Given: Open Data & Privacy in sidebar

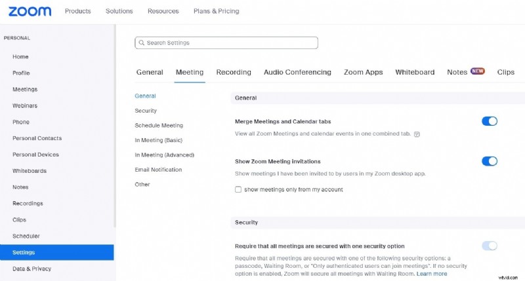Looking at the screenshot, I should coord(31,269).
